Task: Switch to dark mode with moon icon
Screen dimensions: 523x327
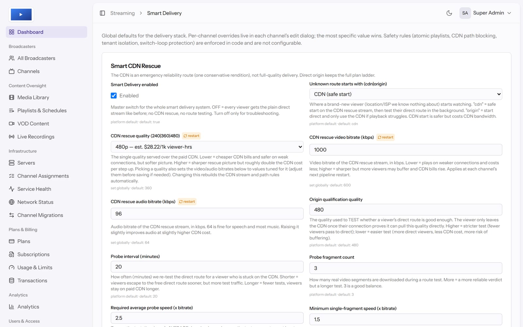Action: [449, 13]
